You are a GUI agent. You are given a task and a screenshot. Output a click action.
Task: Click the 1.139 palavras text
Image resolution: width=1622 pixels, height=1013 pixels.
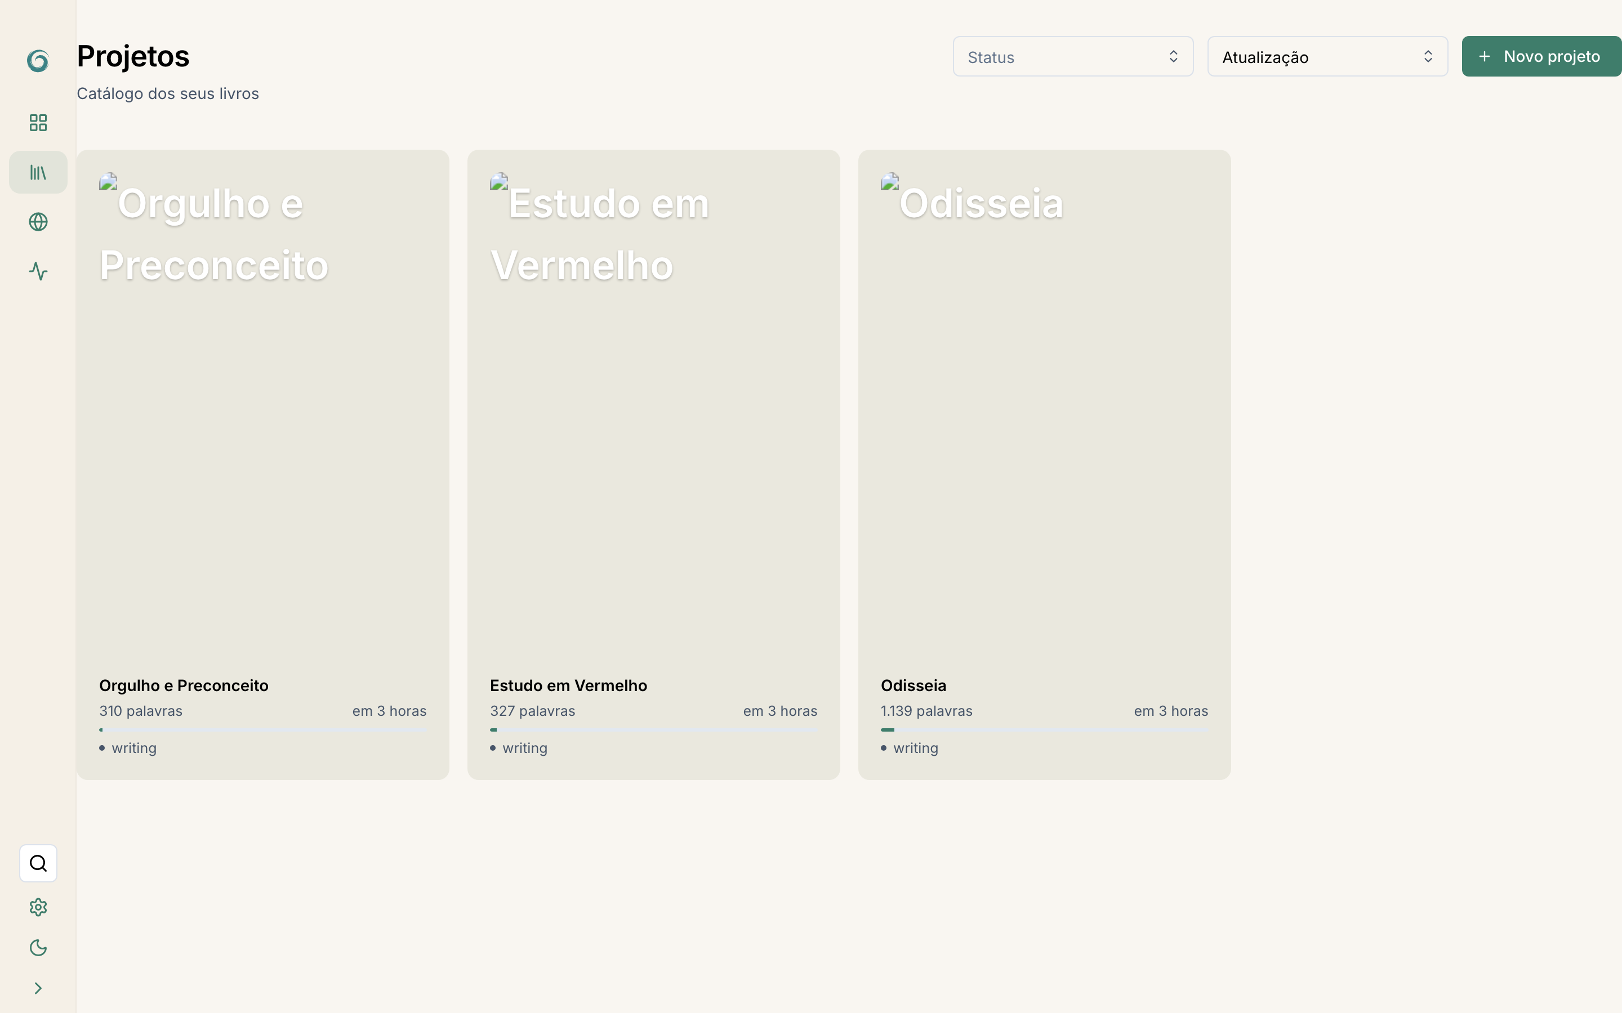pos(926,711)
